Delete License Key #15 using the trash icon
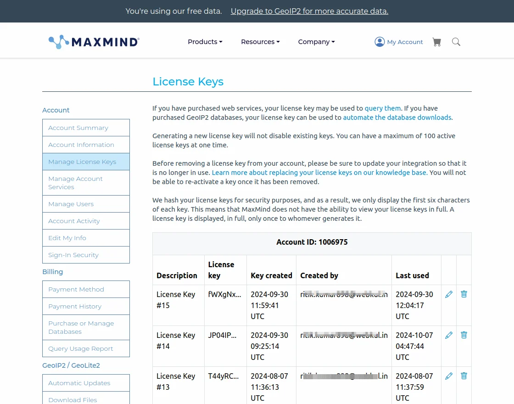The image size is (514, 404). coord(464,294)
